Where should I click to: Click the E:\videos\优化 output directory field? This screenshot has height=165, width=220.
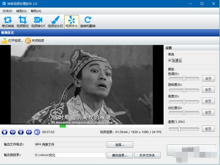tap(70, 155)
